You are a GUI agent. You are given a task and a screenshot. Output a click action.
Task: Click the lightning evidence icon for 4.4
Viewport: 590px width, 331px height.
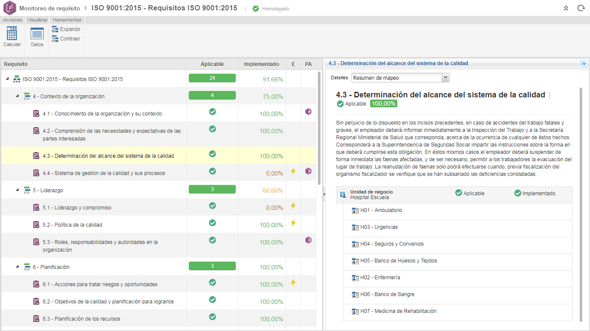[293, 171]
